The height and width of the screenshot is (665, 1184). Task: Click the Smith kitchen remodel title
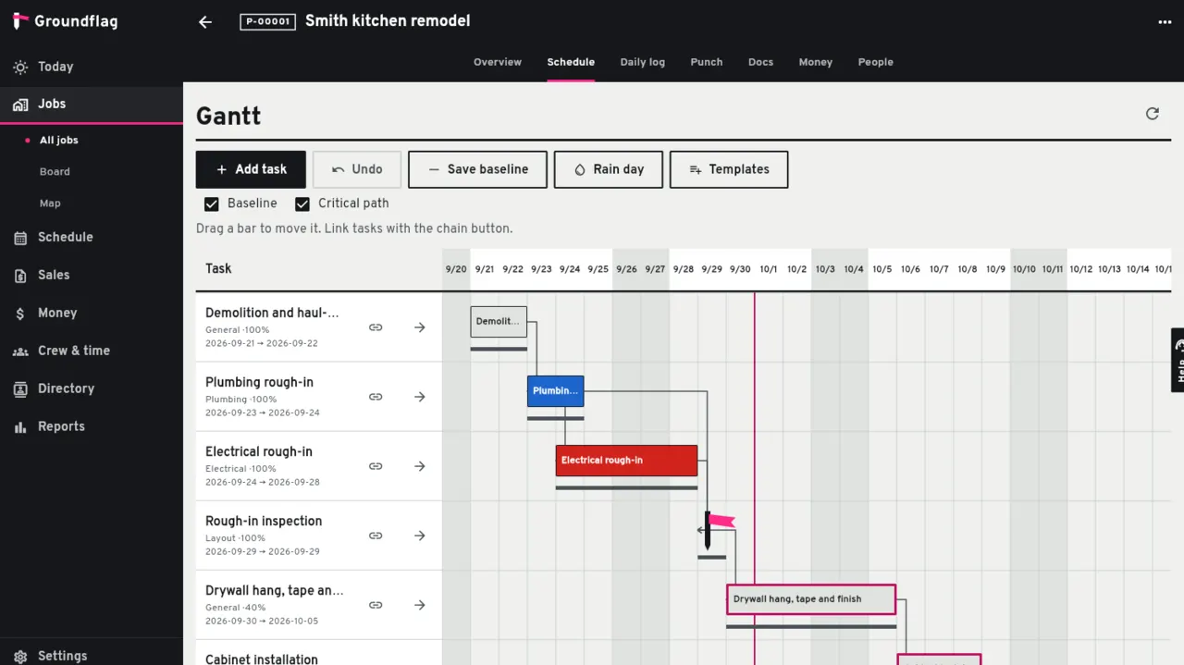pos(388,20)
